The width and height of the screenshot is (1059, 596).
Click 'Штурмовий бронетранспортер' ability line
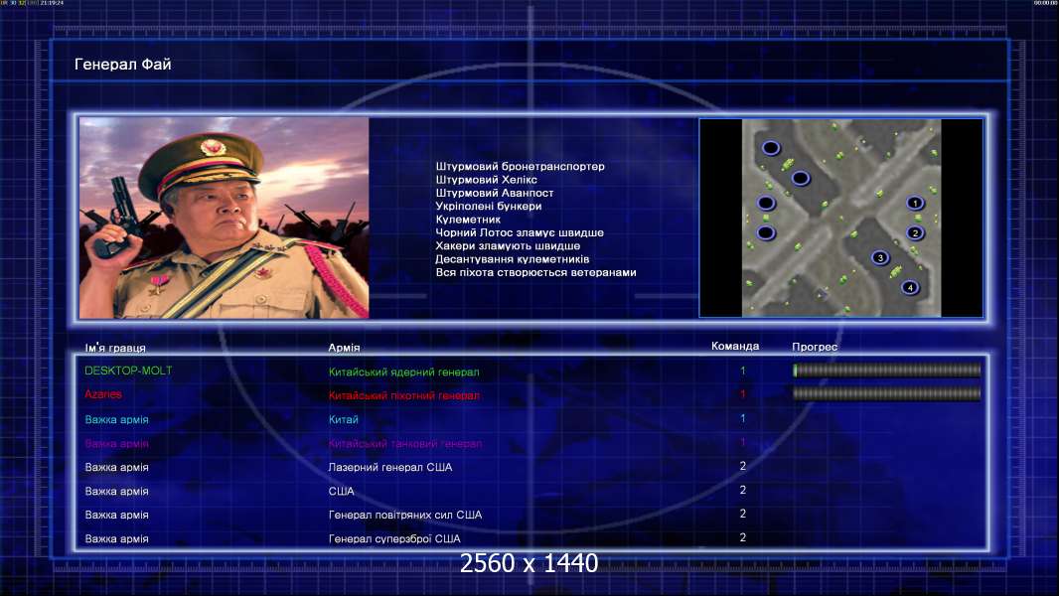point(520,166)
